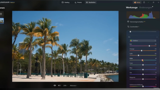Click the Orange value -10

pos(155,49)
